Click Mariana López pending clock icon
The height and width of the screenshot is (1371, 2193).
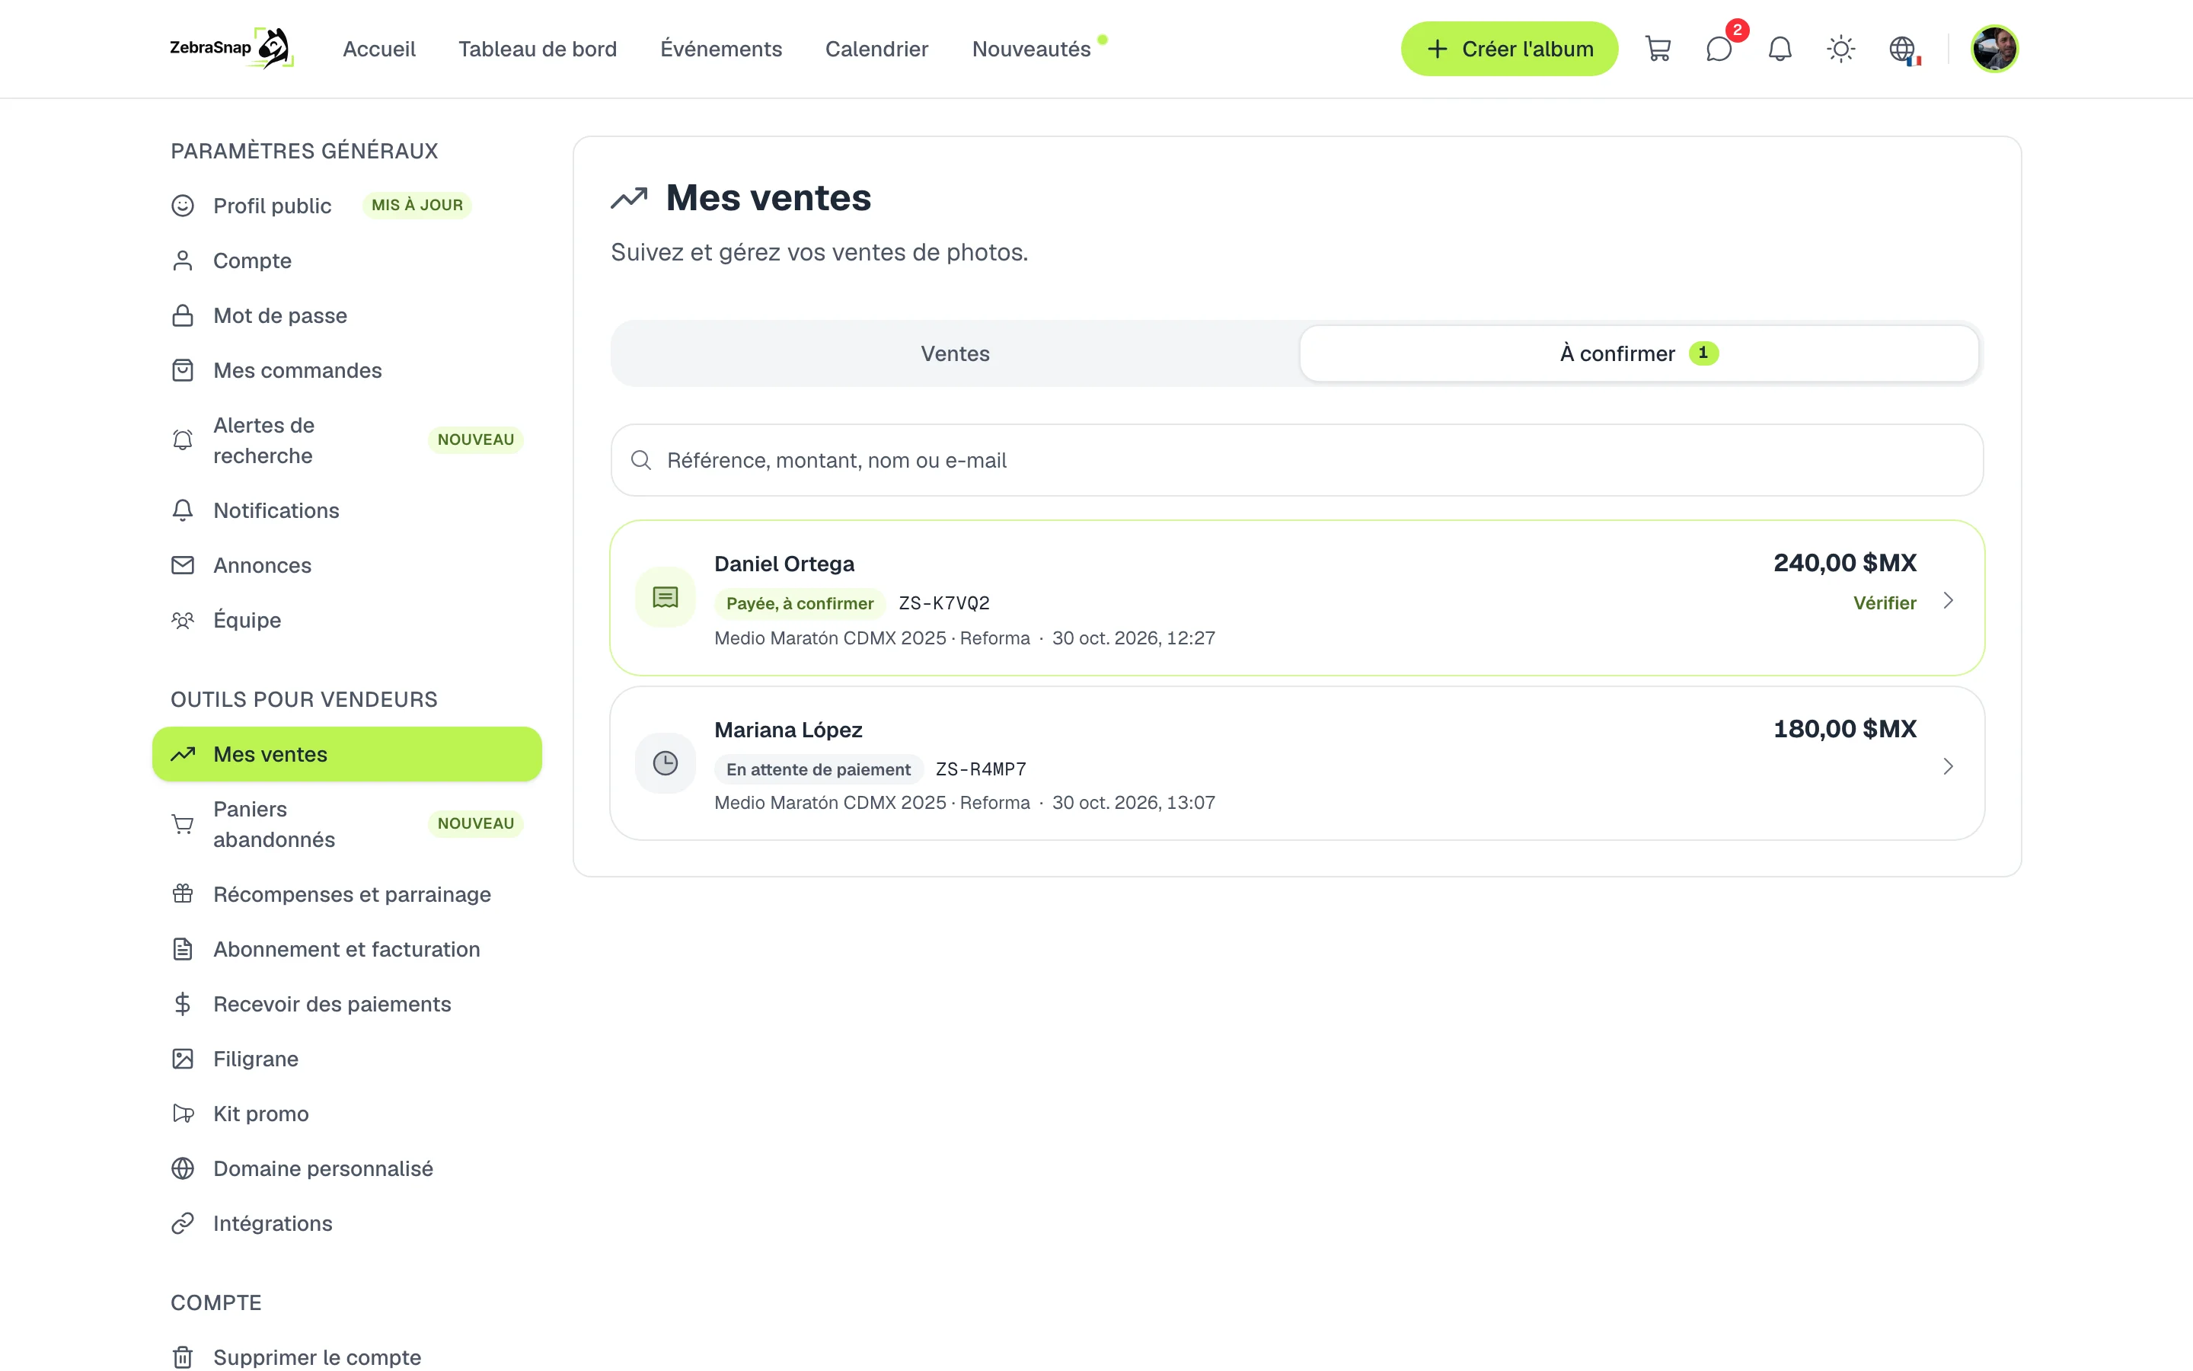[x=666, y=763]
